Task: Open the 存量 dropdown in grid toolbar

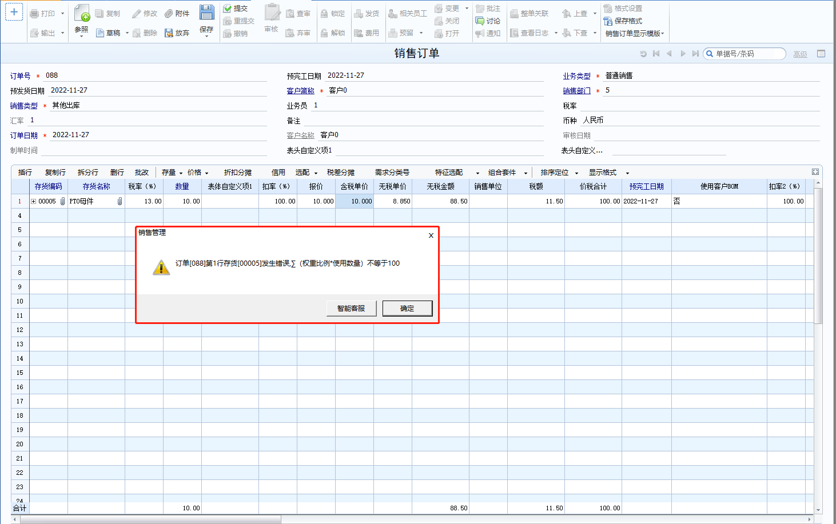Action: (x=172, y=173)
